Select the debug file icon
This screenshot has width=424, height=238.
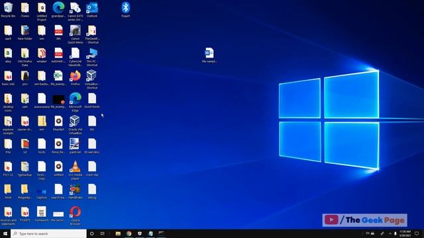point(92,191)
